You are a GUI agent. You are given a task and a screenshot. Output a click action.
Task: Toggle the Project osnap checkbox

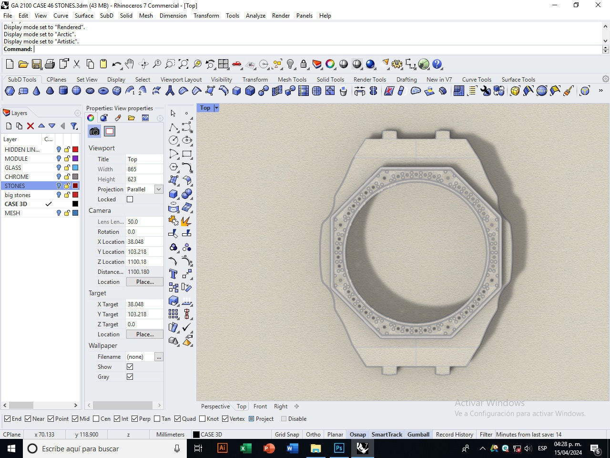251,419
